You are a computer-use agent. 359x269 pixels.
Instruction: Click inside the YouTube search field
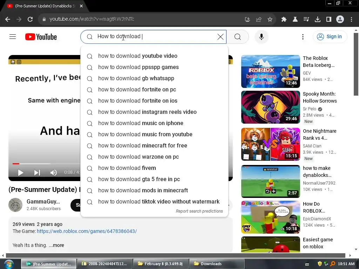click(x=154, y=36)
